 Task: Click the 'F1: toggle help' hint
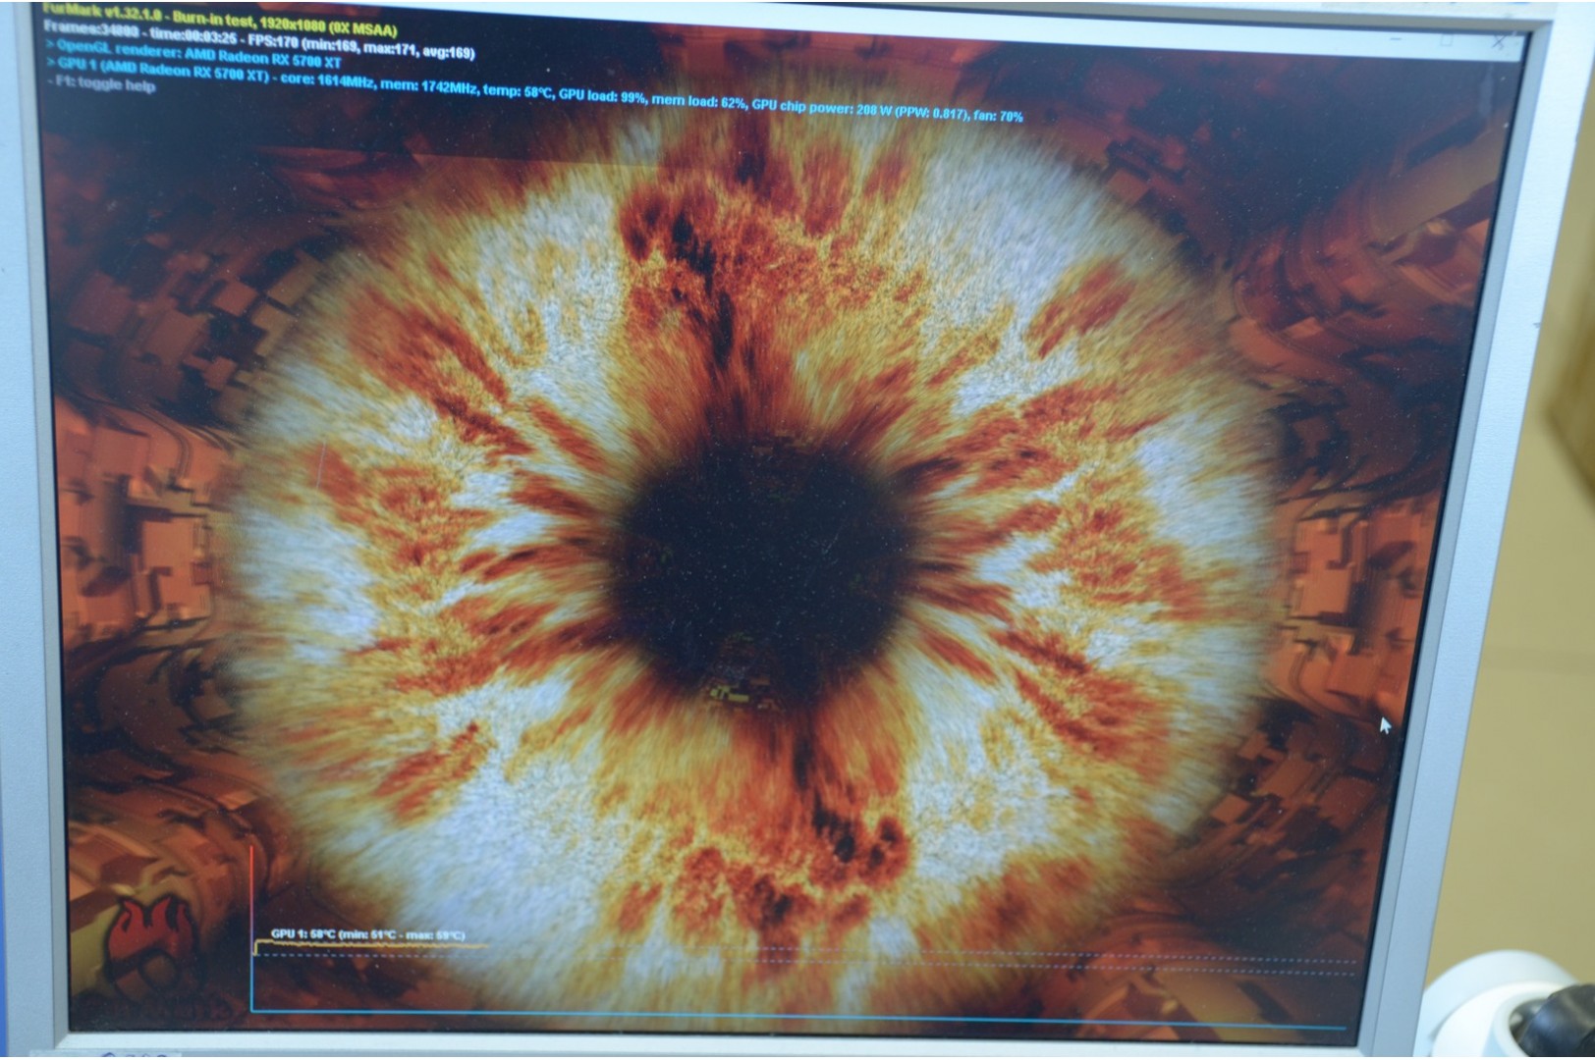pos(101,84)
